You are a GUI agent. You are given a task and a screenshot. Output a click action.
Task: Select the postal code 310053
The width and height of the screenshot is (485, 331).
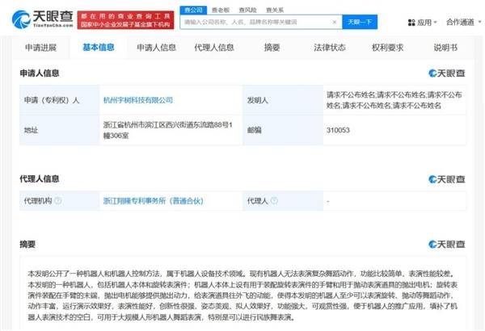(x=338, y=130)
